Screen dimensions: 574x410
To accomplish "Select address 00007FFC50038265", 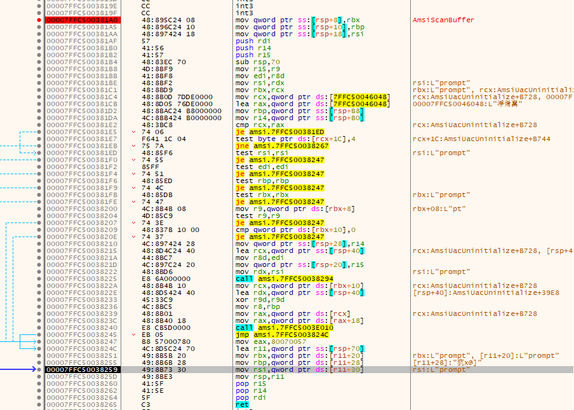I will [x=82, y=404].
